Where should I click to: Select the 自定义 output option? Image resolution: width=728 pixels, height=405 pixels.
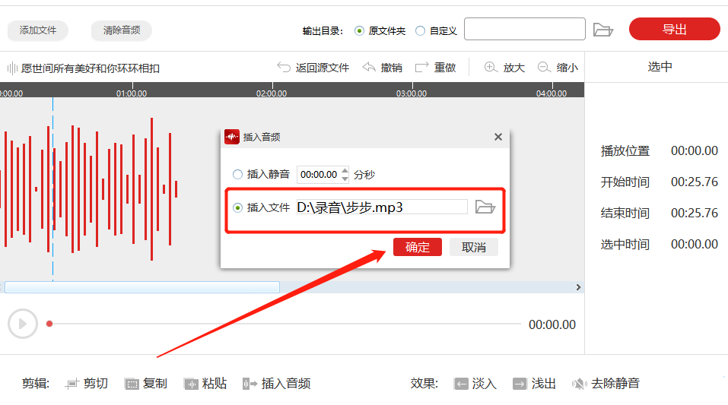420,30
